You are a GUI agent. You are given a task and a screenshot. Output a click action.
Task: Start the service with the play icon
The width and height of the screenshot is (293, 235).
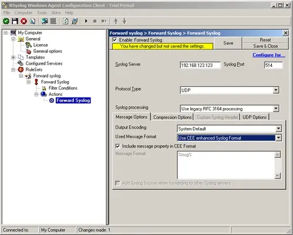pyautogui.click(x=86, y=21)
